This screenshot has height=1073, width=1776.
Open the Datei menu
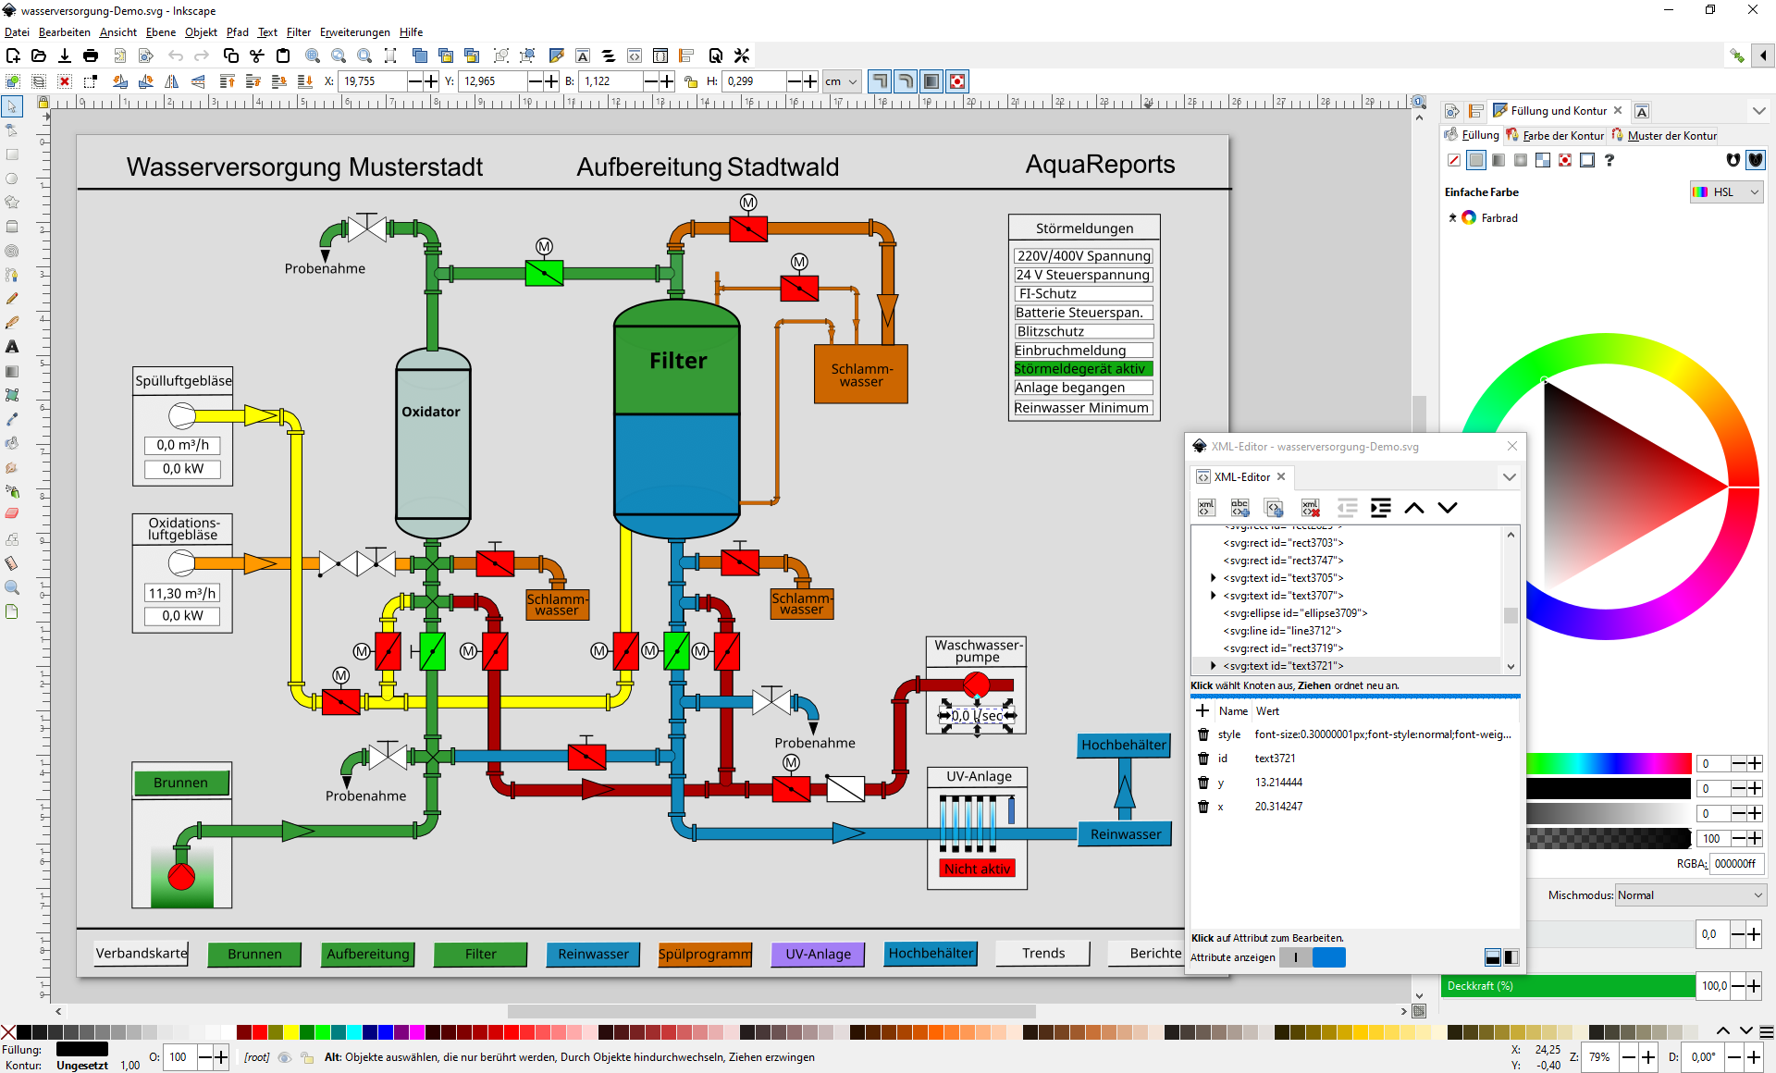[17, 32]
